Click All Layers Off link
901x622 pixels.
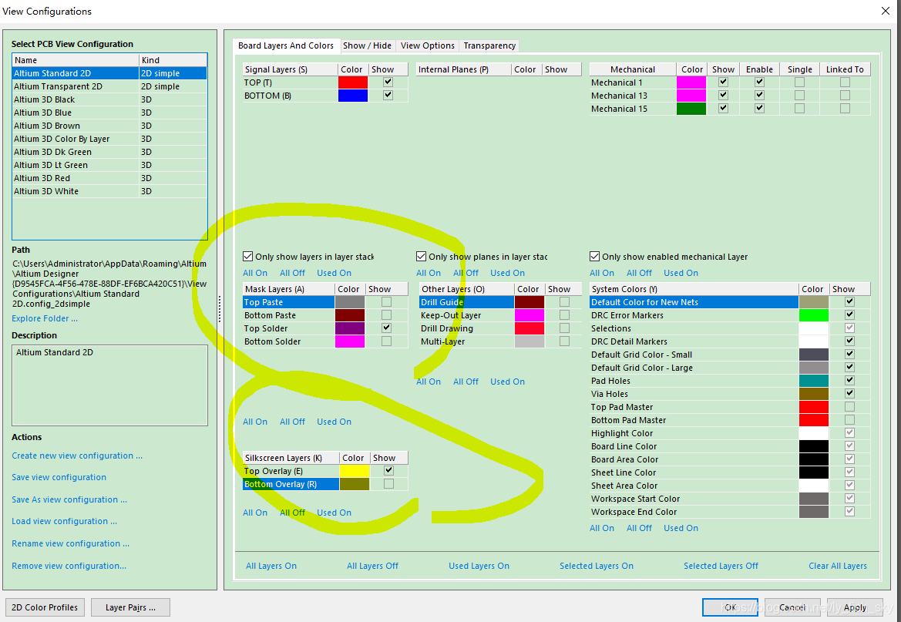point(372,566)
